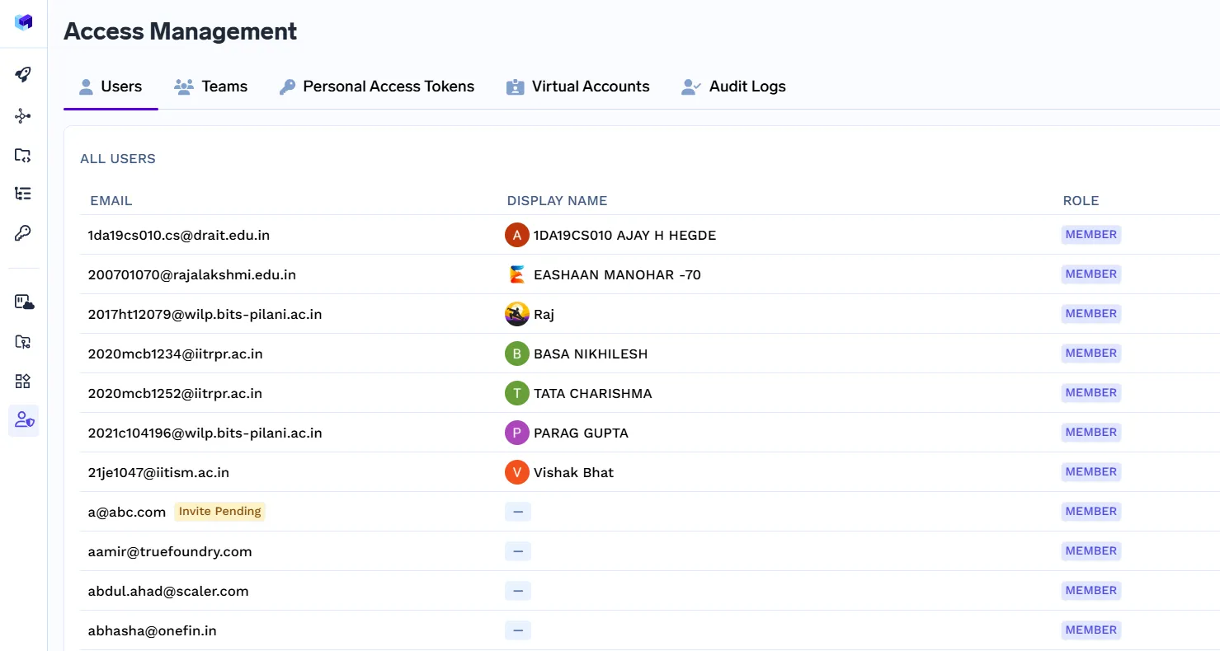Click the MEMBER role badge for aamir@truefoundry.com

tap(1090, 550)
